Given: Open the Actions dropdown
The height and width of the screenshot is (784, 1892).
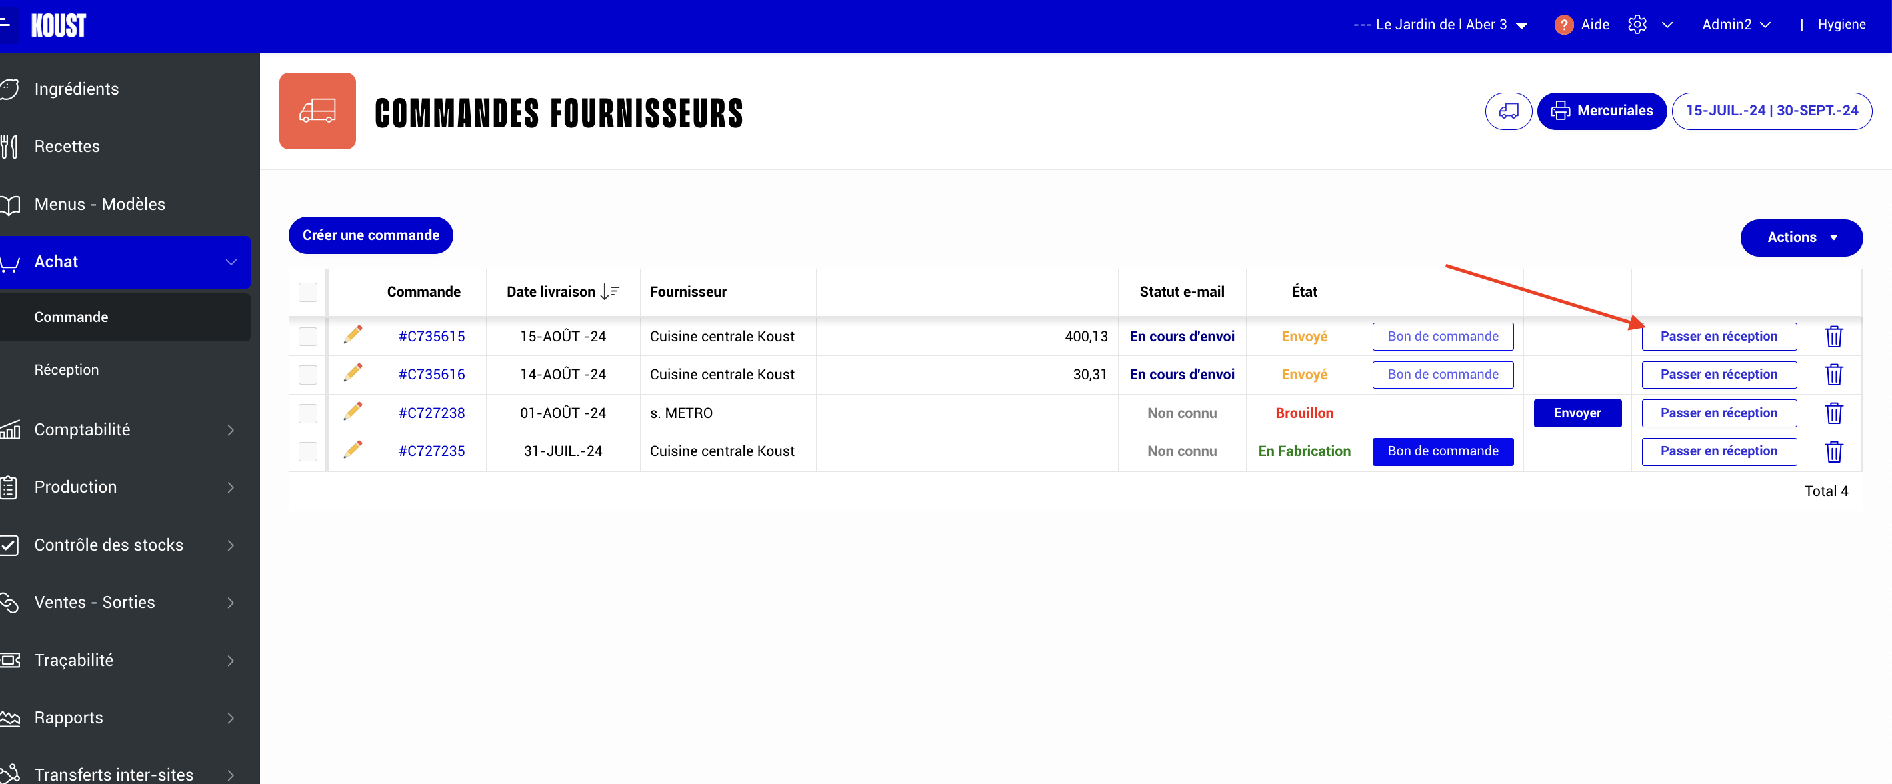Looking at the screenshot, I should 1801,237.
